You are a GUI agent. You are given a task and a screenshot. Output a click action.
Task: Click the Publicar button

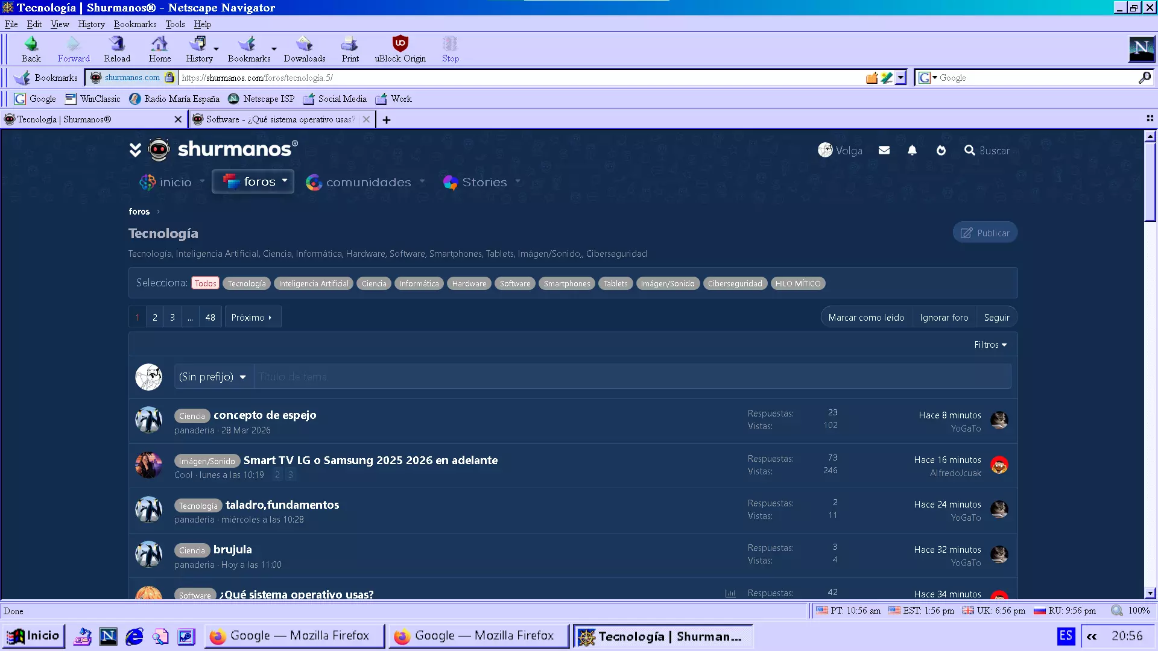coord(985,233)
